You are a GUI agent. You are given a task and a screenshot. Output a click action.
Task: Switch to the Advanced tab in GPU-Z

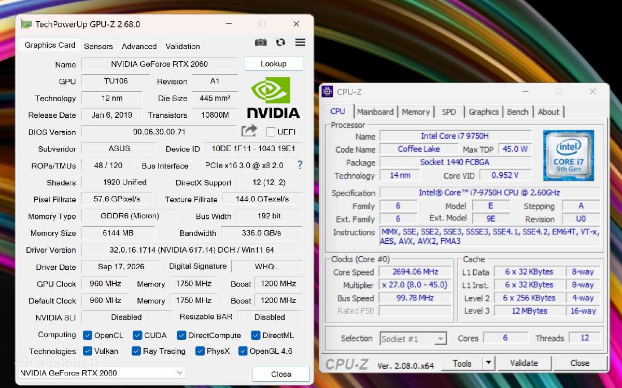tap(139, 46)
